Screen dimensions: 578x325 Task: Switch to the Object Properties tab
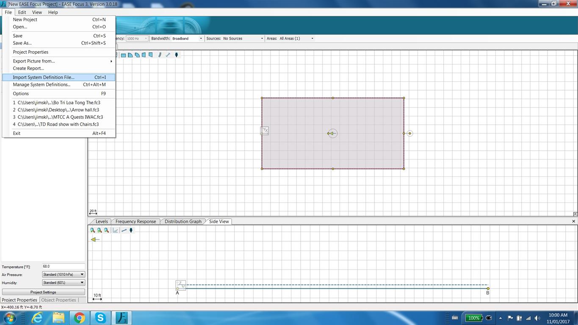58,300
